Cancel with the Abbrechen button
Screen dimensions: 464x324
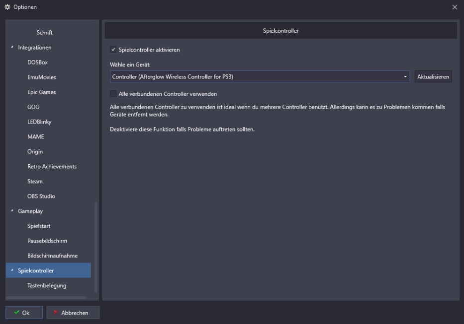click(x=73, y=313)
